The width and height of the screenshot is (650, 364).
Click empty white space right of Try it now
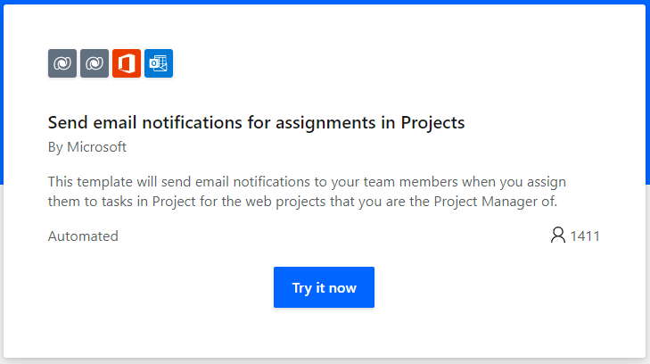point(499,287)
